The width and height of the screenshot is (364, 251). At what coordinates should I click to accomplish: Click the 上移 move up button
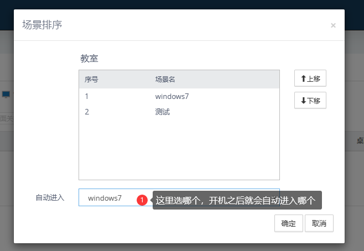[310, 79]
